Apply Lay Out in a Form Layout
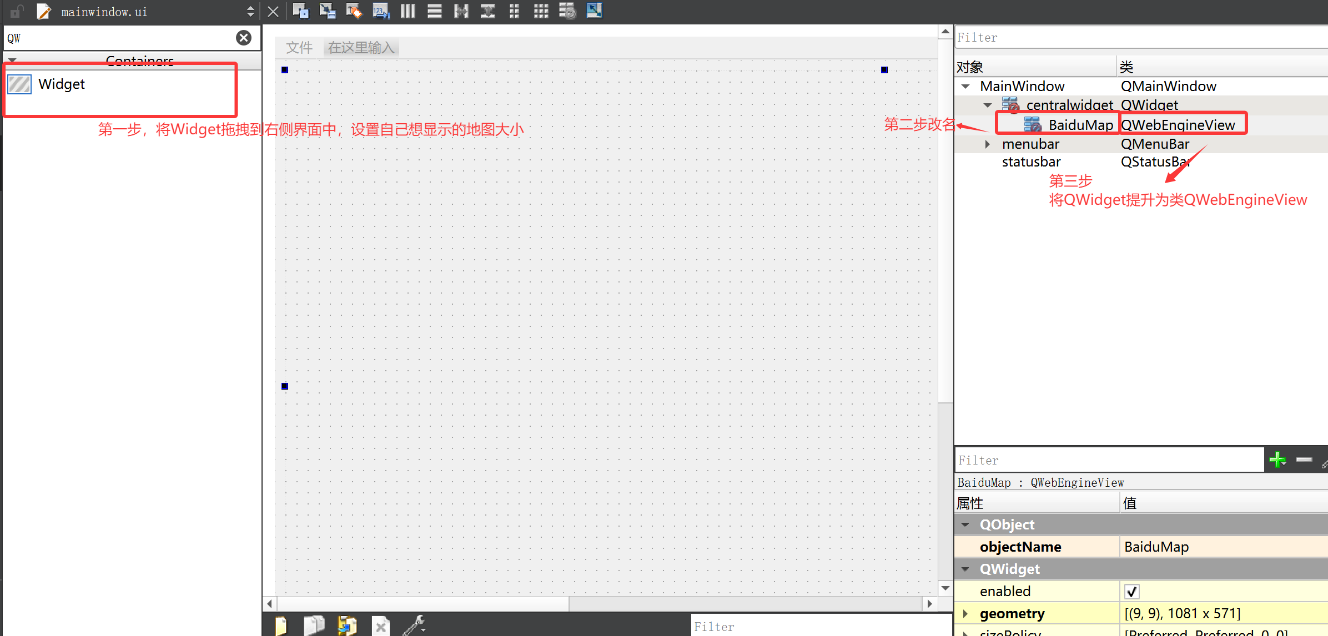Image resolution: width=1328 pixels, height=636 pixels. 515,11
